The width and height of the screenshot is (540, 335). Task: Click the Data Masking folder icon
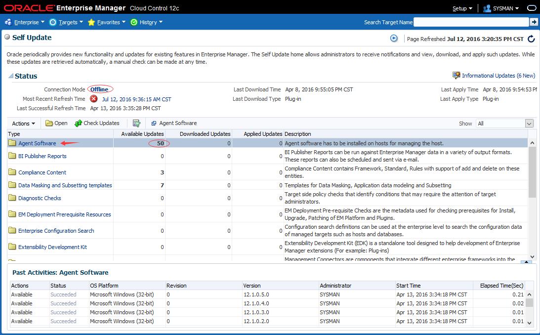coord(12,185)
